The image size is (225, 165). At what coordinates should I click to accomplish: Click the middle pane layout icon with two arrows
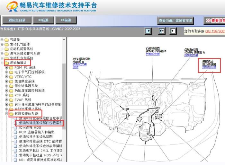[x=162, y=31]
